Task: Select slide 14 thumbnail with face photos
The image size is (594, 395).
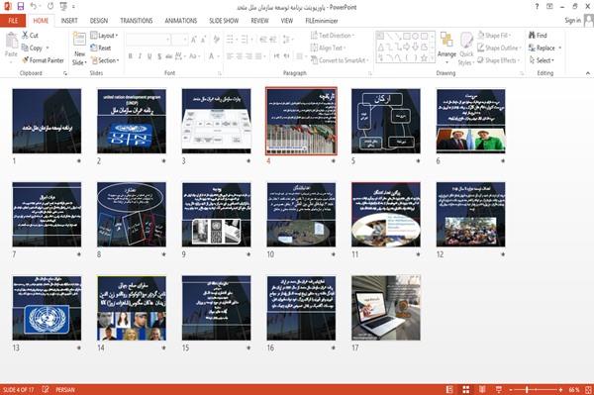Action: pos(132,308)
